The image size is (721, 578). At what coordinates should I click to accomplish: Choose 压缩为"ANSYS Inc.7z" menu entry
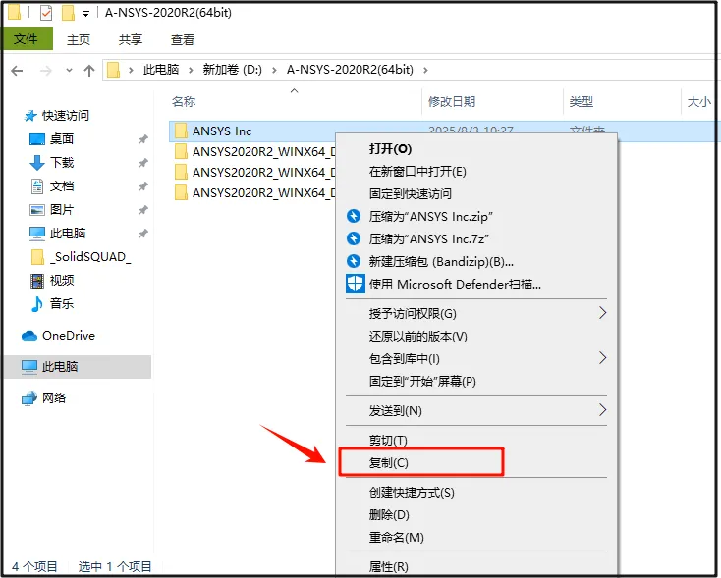pyautogui.click(x=476, y=238)
